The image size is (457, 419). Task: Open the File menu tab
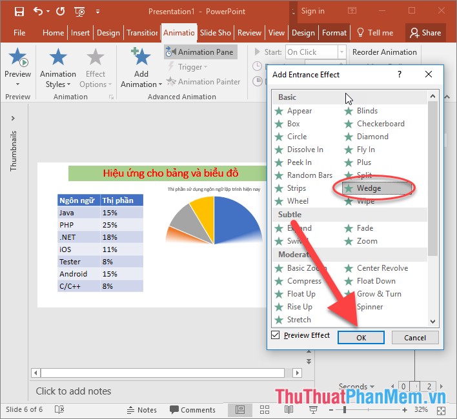pos(19,33)
